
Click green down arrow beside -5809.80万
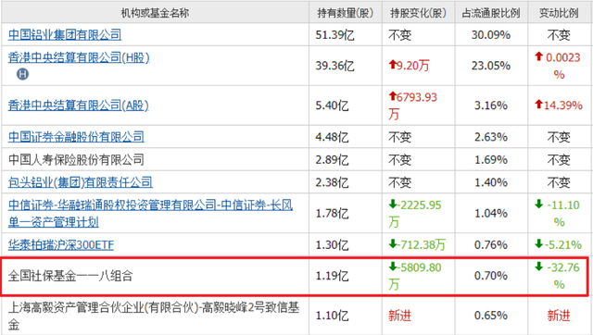click(393, 267)
